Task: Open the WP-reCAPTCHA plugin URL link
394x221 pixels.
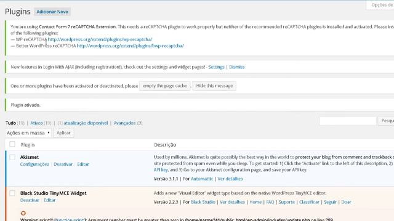Action: [100, 39]
